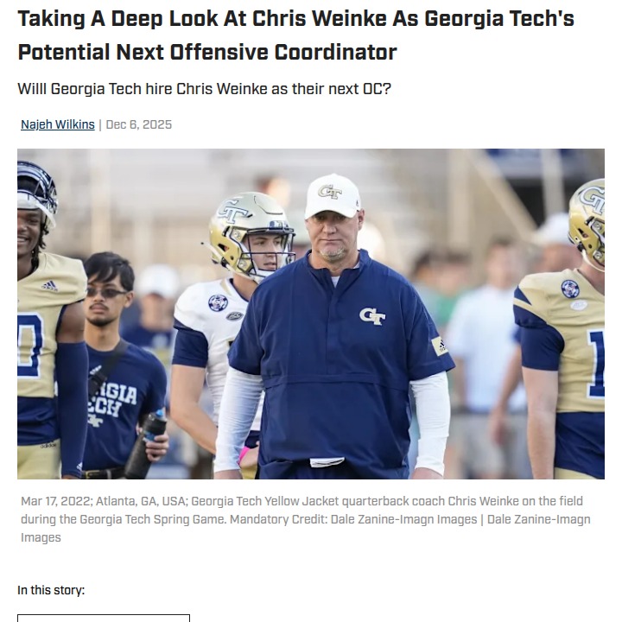The image size is (622, 622).
Task: Click the 'In this story:' label
Action: tap(51, 590)
